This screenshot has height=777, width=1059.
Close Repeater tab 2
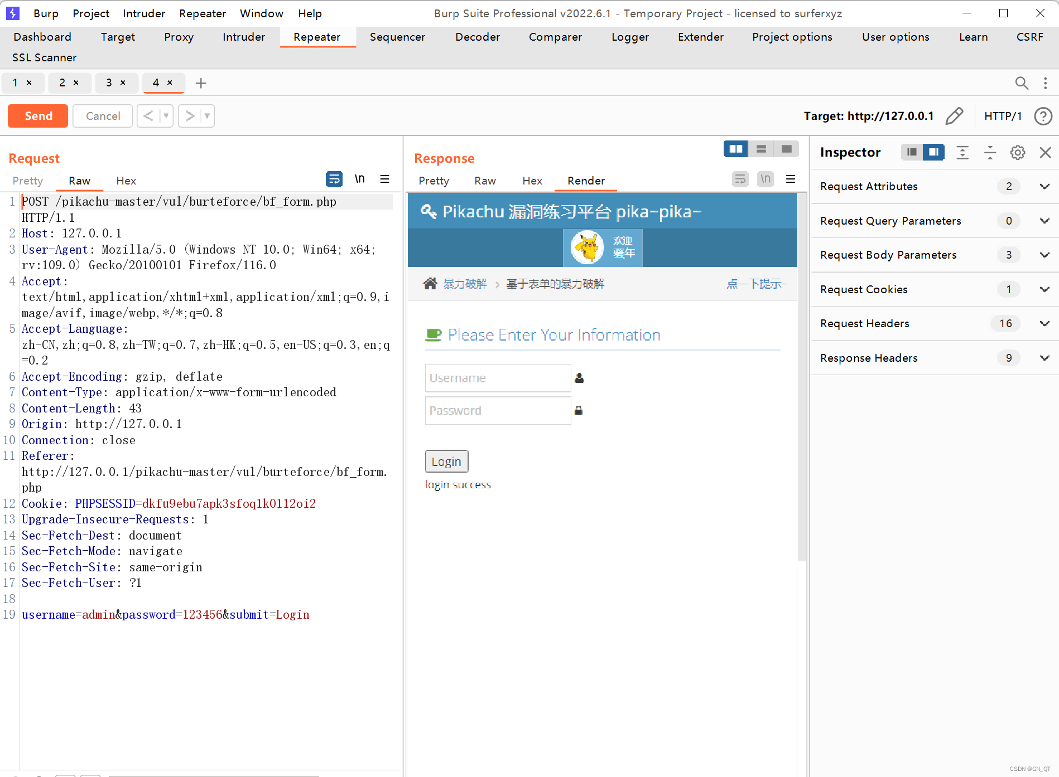(x=76, y=82)
